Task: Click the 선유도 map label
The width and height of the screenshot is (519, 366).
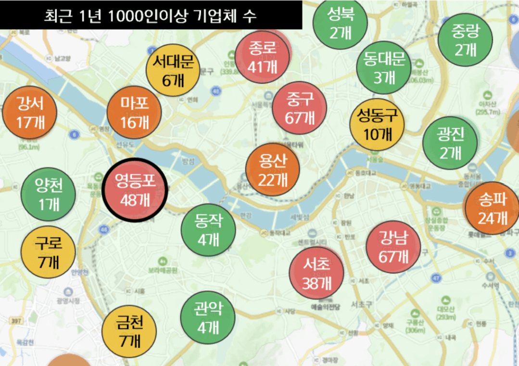Action: pyautogui.click(x=126, y=144)
